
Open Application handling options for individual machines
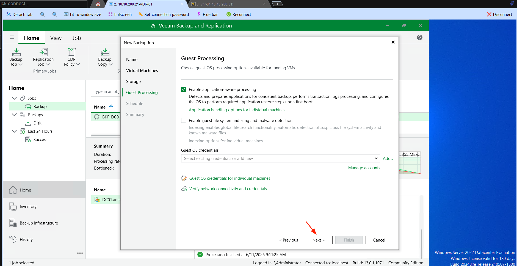[x=237, y=110]
